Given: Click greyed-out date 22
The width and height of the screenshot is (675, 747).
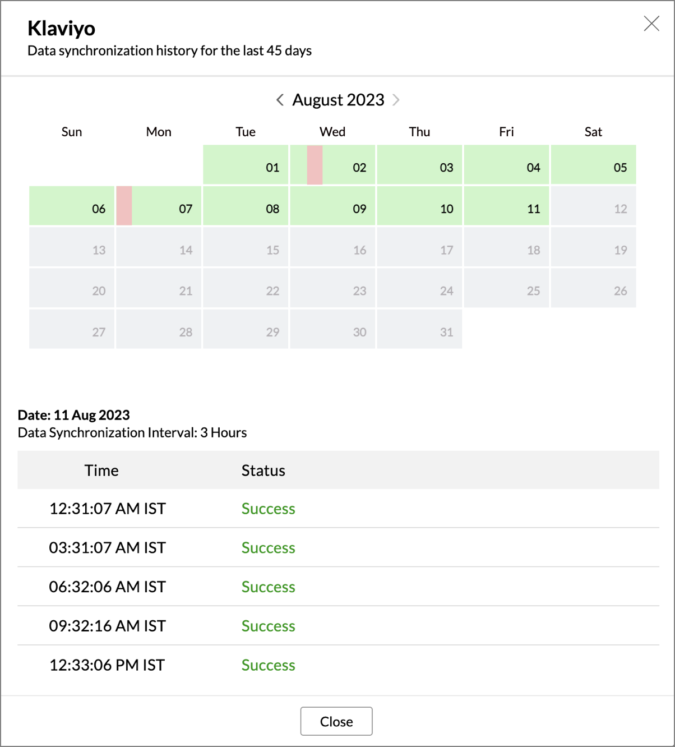Looking at the screenshot, I should [x=246, y=288].
